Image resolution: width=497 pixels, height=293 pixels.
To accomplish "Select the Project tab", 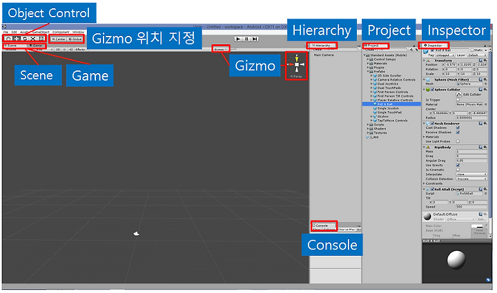I will [x=373, y=46].
